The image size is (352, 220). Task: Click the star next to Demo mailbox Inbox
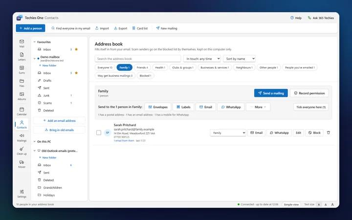coord(76,73)
